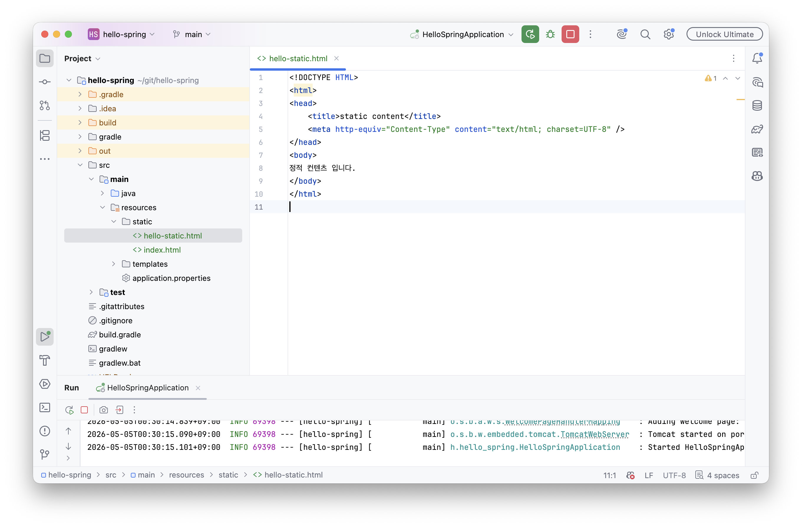The height and width of the screenshot is (527, 802).
Task: Open the Git tool window icon
Action: [45, 454]
